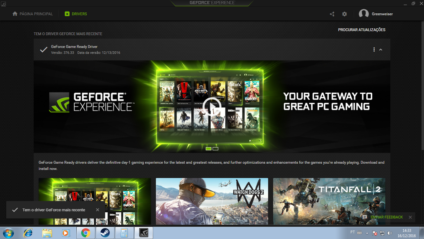Open the driver three-dot options menu
The width and height of the screenshot is (424, 239).
(374, 49)
